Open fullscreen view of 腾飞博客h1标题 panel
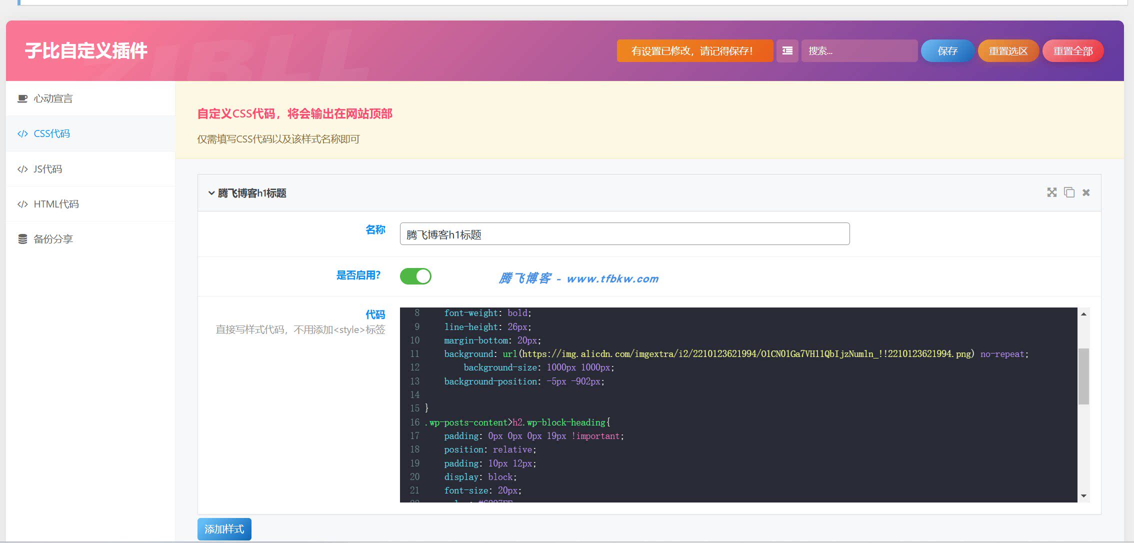 point(1052,192)
